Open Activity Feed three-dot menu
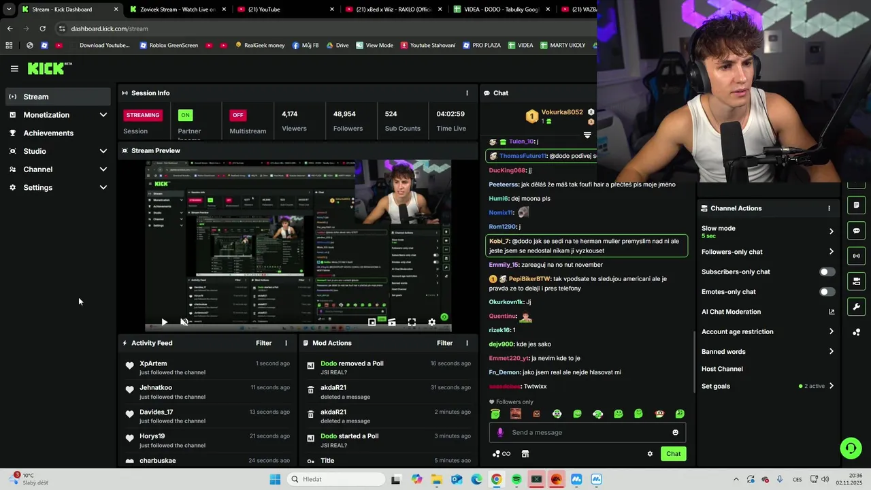 click(x=286, y=344)
